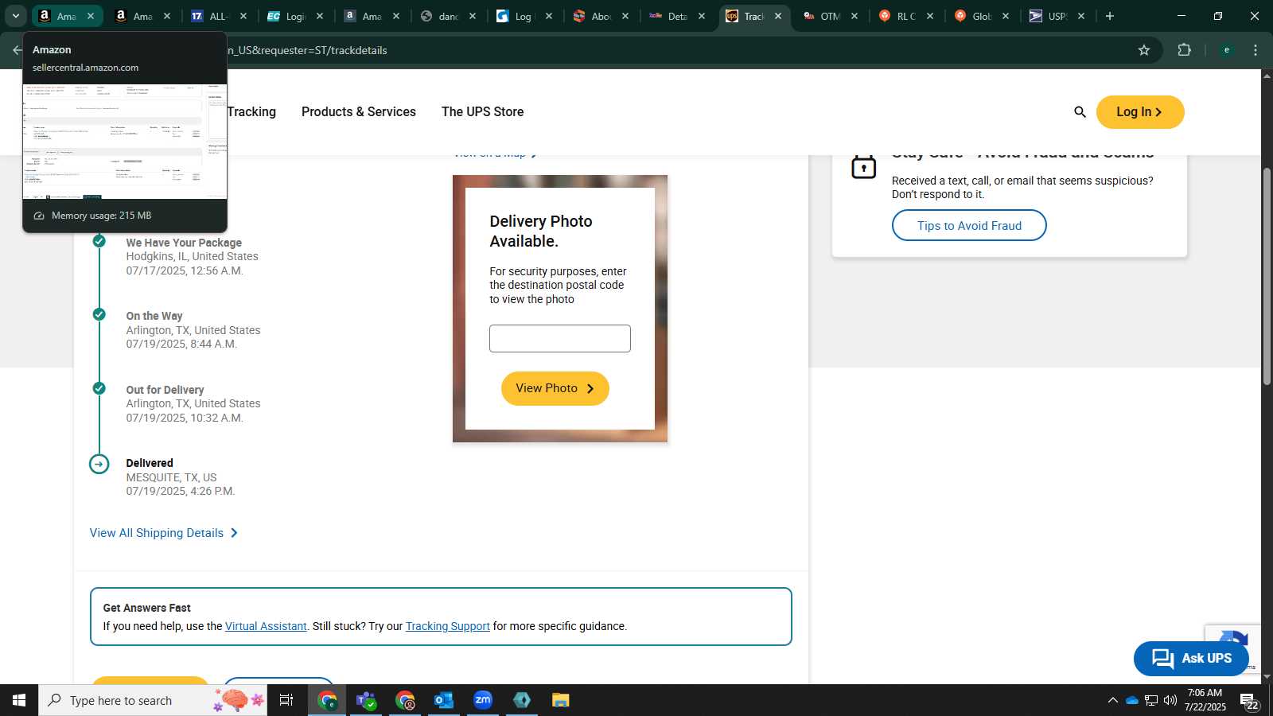Open the tab search dropdown arrow

[x=16, y=16]
